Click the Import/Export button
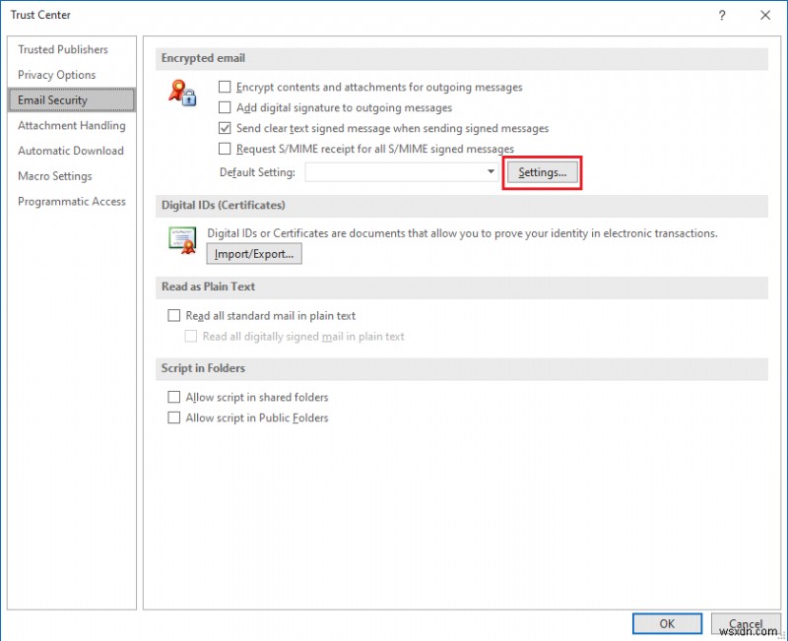This screenshot has width=788, height=641. [253, 253]
